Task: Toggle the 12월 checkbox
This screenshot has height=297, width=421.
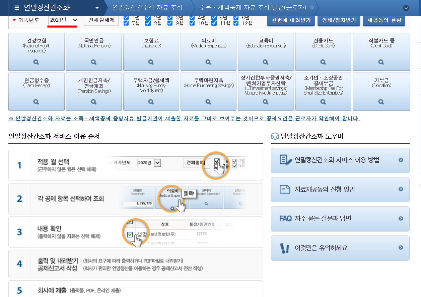Action: coord(236,23)
